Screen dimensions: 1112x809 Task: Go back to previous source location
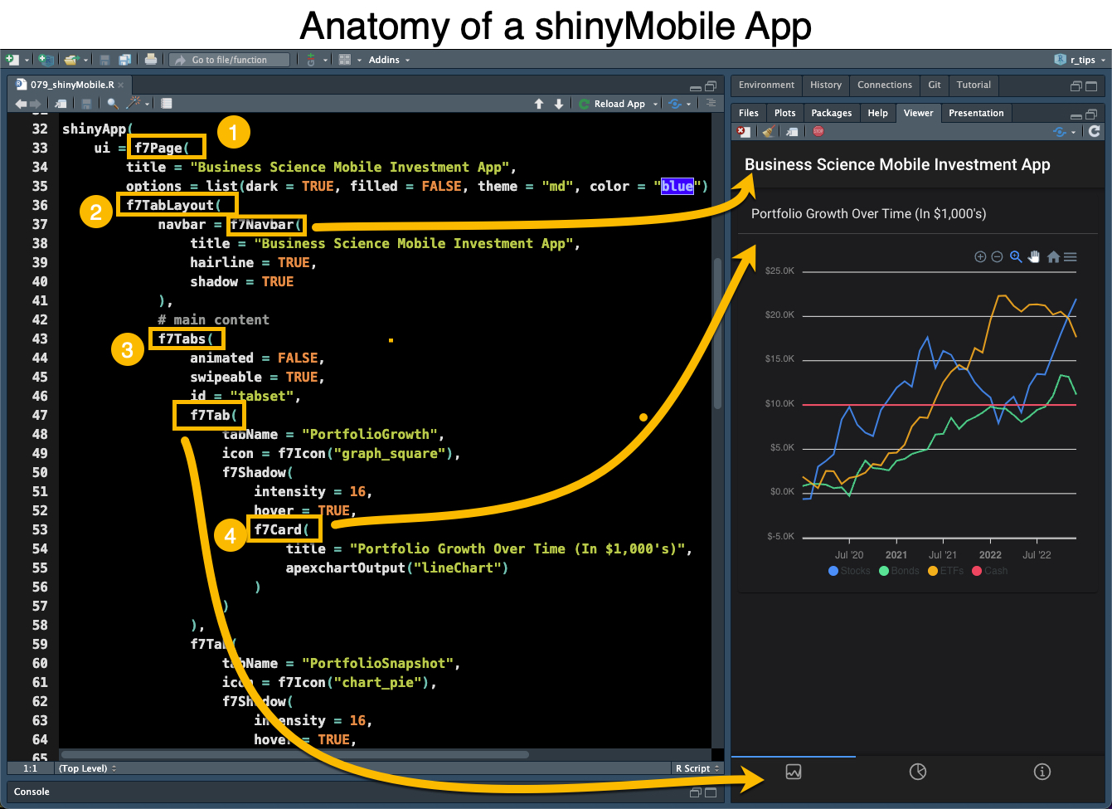[21, 104]
